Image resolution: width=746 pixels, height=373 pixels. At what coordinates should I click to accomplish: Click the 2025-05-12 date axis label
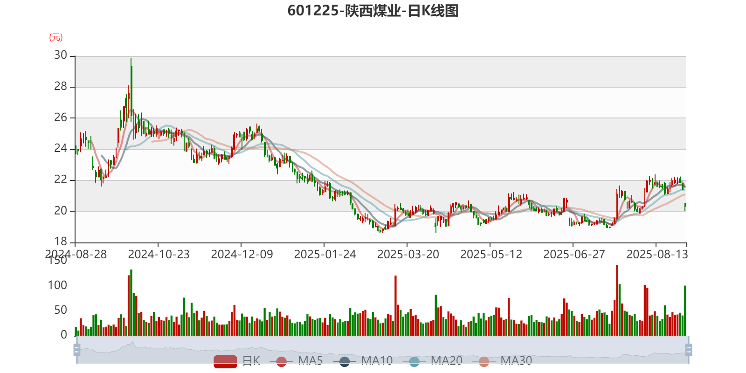[491, 254]
